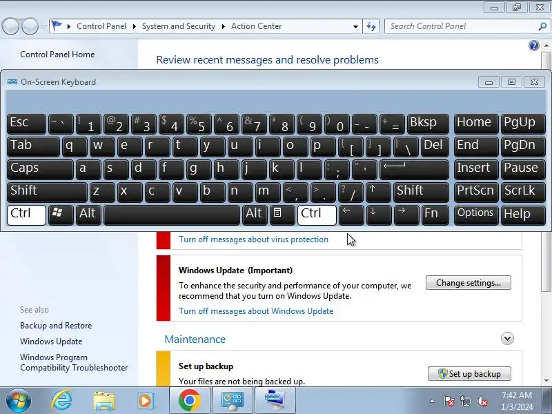Click the Control Panel flag icon in address bar
Screen dimensions: 552x414
coord(57,26)
